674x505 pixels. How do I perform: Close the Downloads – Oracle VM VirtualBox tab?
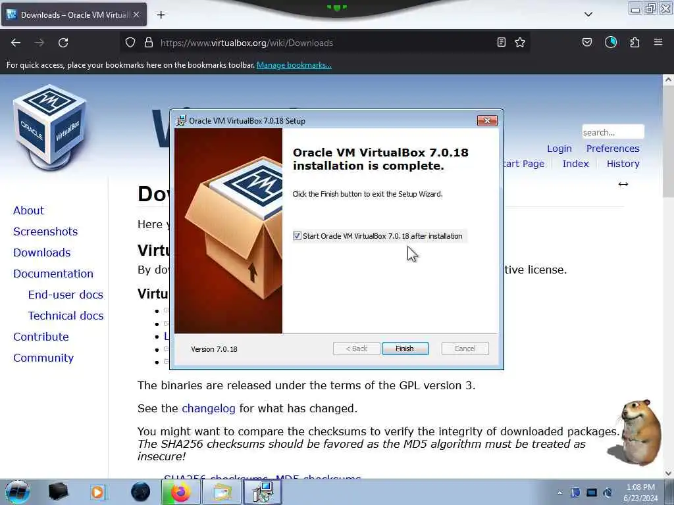(x=136, y=14)
